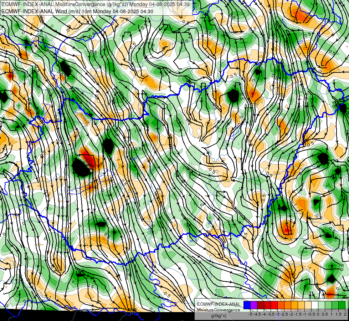349x321 pixels.
Task: Pick medium green swatch between 1 and 1.5
Action: coord(335,305)
